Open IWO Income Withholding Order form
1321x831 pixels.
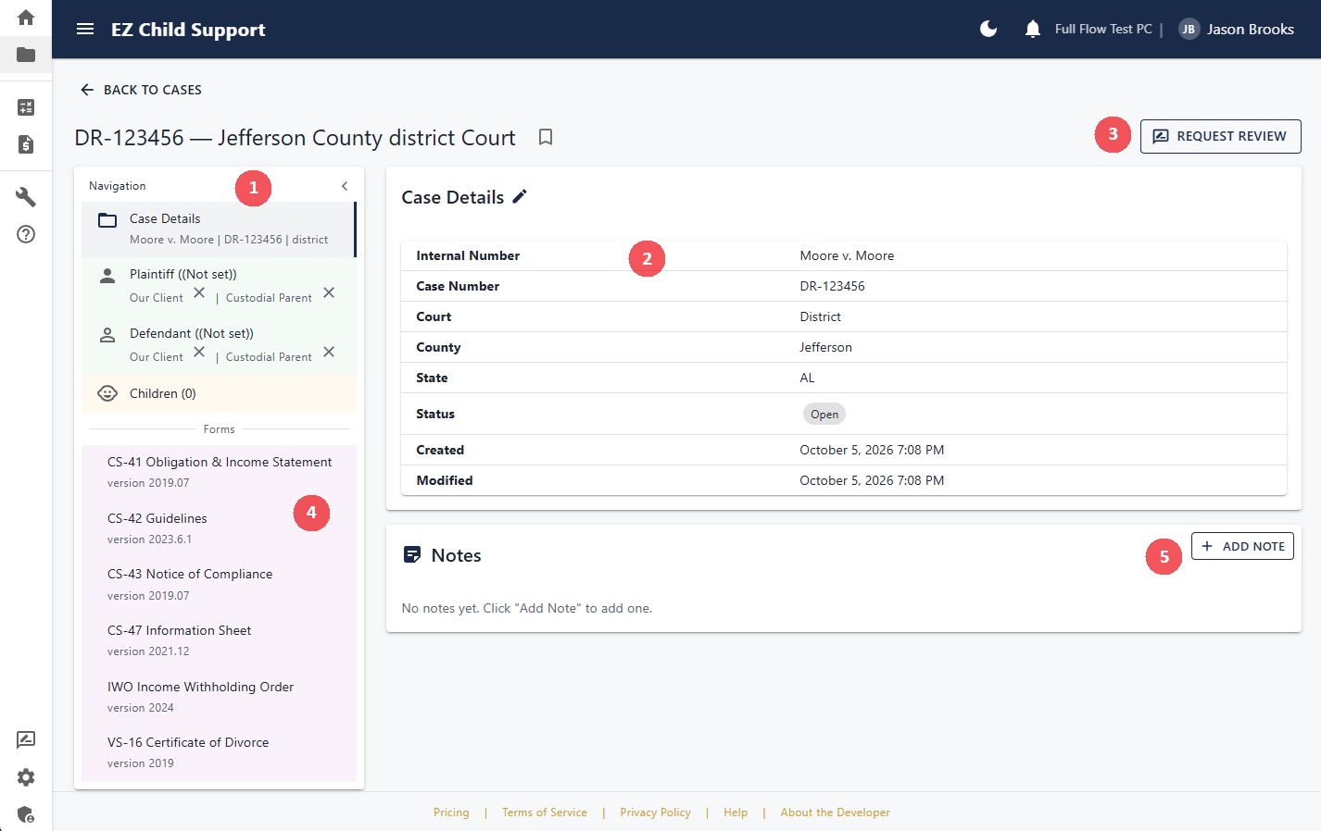pyautogui.click(x=219, y=697)
